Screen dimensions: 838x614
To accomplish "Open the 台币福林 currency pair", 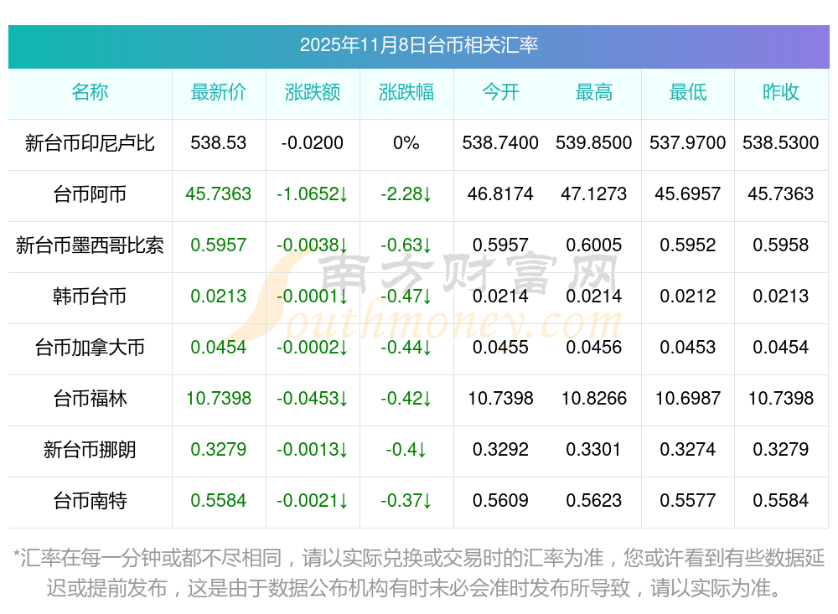I will tap(90, 399).
